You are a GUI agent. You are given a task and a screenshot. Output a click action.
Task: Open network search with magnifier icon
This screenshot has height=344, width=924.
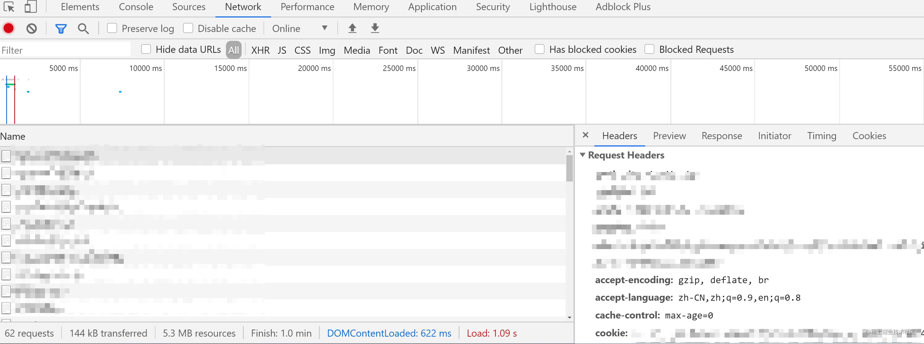click(83, 28)
